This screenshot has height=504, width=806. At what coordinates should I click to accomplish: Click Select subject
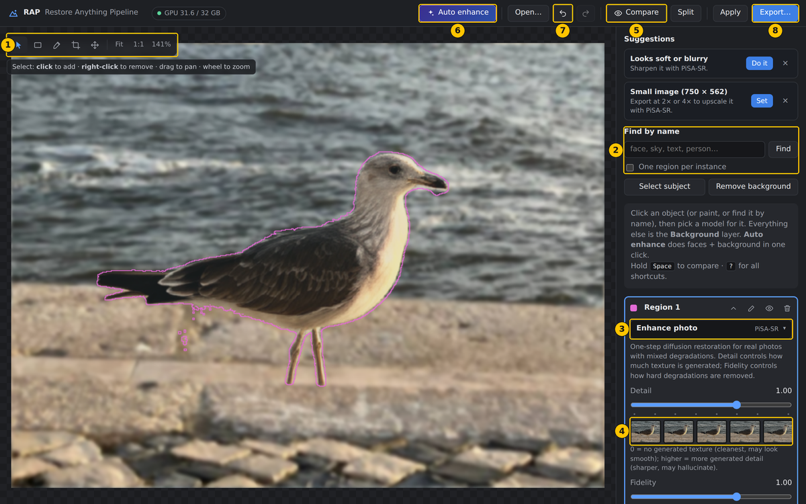664,187
